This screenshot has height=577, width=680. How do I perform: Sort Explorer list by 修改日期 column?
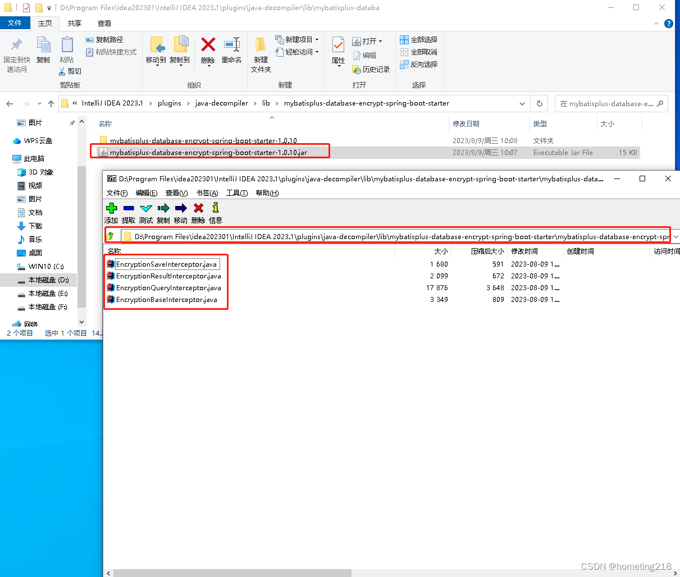coord(466,123)
